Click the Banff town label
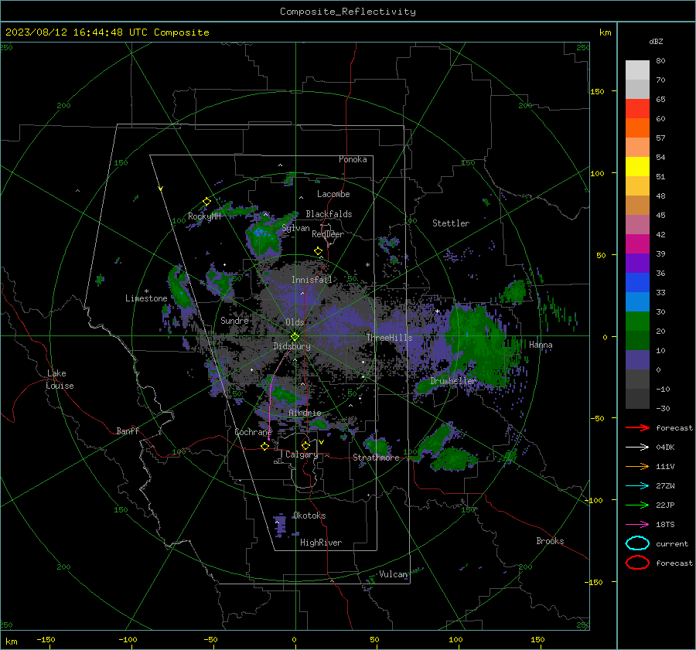Viewport: 696px width, 650px height. pyautogui.click(x=128, y=430)
